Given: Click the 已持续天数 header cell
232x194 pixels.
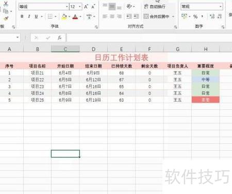Looking at the screenshot, I should point(121,66).
